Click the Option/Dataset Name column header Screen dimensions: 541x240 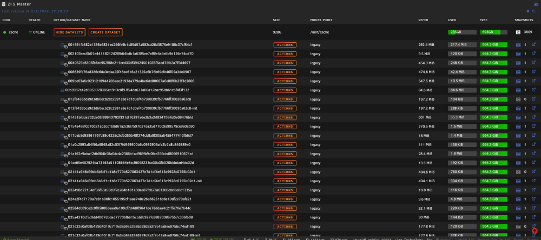[72, 20]
